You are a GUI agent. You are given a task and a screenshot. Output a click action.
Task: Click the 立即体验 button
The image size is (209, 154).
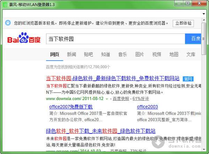tap(183, 23)
